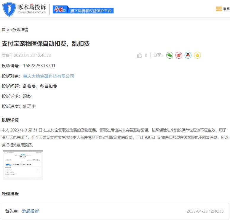Click the like count 0
230x220 pixels.
coord(146,55)
